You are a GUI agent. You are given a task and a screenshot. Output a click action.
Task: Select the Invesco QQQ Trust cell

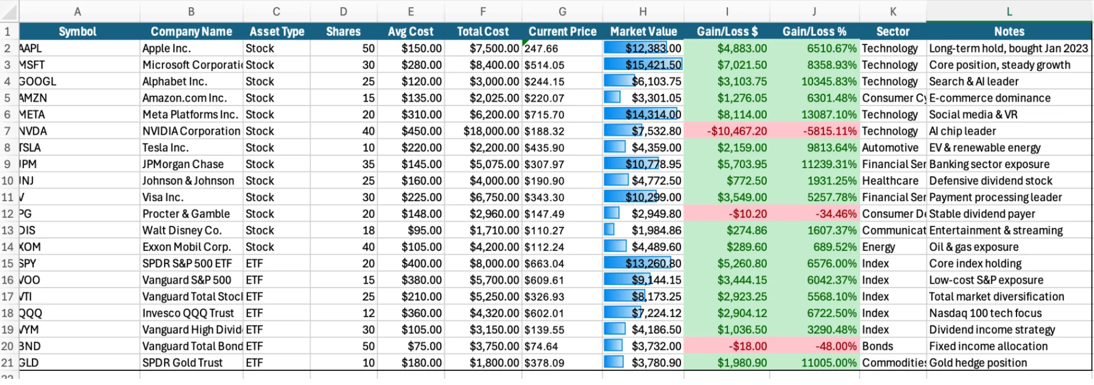(191, 313)
